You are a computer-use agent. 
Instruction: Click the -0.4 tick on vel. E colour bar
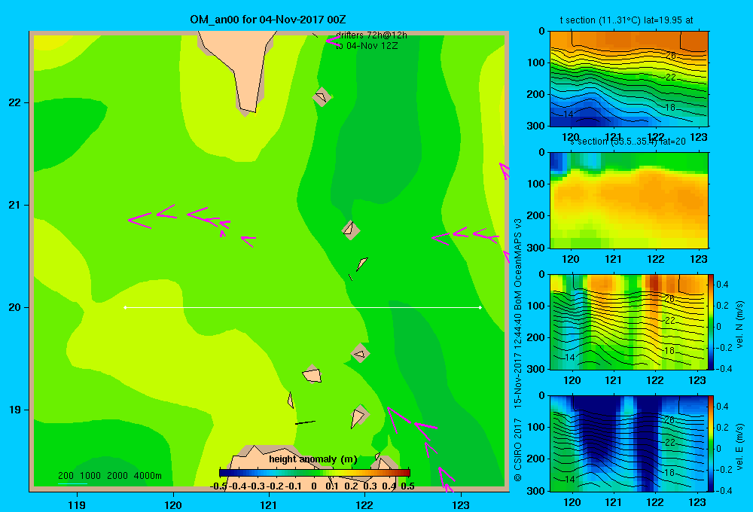pyautogui.click(x=724, y=490)
